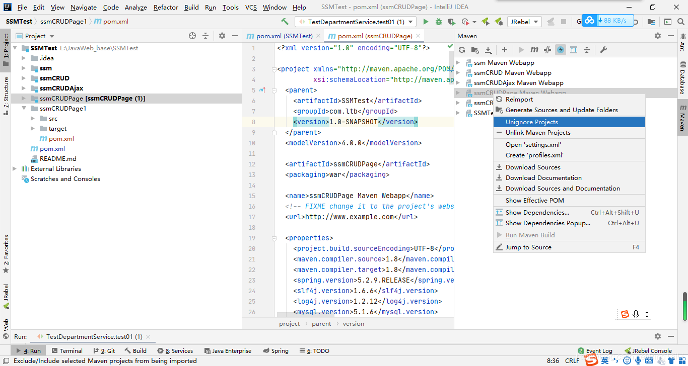The image size is (688, 366).
Task: Show Dependencies icon in Maven toolbar
Action: 574,50
